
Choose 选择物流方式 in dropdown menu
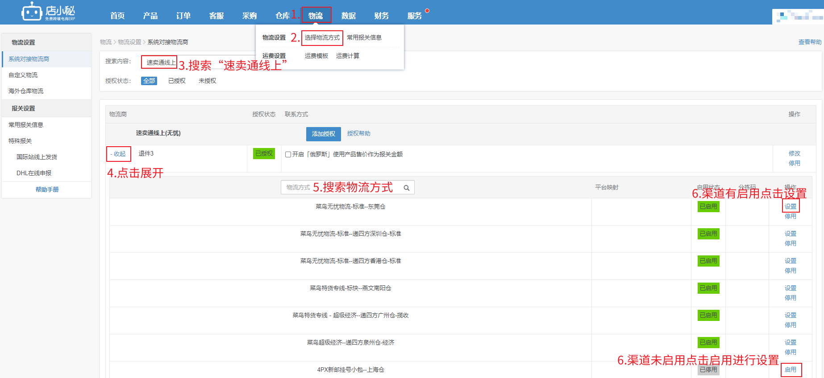pyautogui.click(x=322, y=37)
